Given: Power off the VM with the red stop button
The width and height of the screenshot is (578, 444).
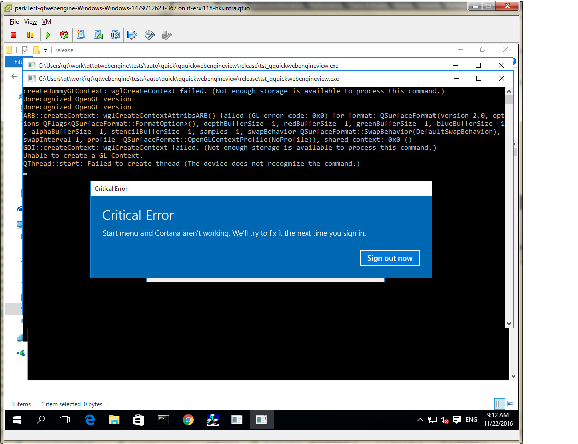Looking at the screenshot, I should (x=14, y=35).
